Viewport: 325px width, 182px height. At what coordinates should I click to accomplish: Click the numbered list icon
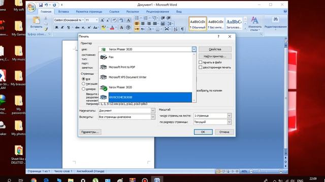pos(146,18)
